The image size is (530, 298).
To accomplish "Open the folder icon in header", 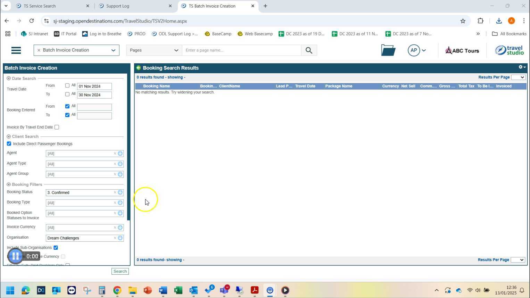I will (388, 50).
